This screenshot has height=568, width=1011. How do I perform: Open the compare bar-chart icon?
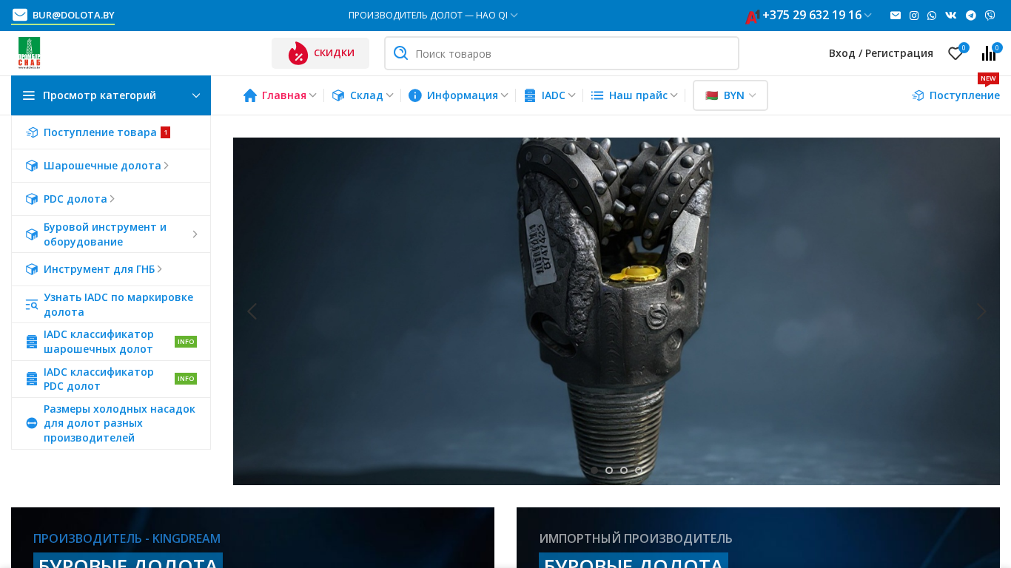coord(989,53)
